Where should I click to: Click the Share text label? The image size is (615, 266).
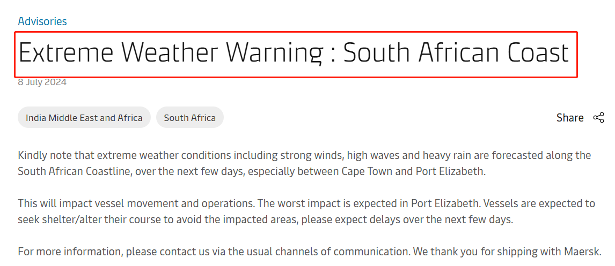570,118
